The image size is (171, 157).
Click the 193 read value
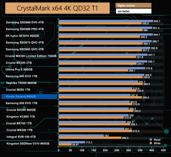pyautogui.click(x=107, y=136)
